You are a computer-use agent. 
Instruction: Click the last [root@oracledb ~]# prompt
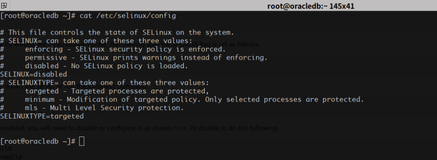pos(38,141)
